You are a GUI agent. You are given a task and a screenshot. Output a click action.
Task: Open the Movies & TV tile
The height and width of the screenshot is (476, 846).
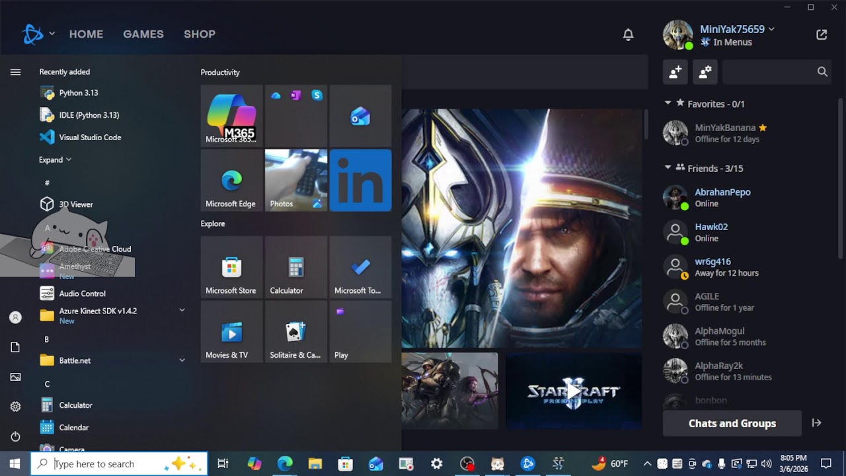pos(231,332)
